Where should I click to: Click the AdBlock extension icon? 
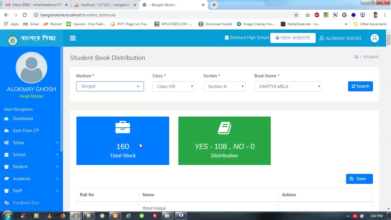pyautogui.click(x=317, y=15)
